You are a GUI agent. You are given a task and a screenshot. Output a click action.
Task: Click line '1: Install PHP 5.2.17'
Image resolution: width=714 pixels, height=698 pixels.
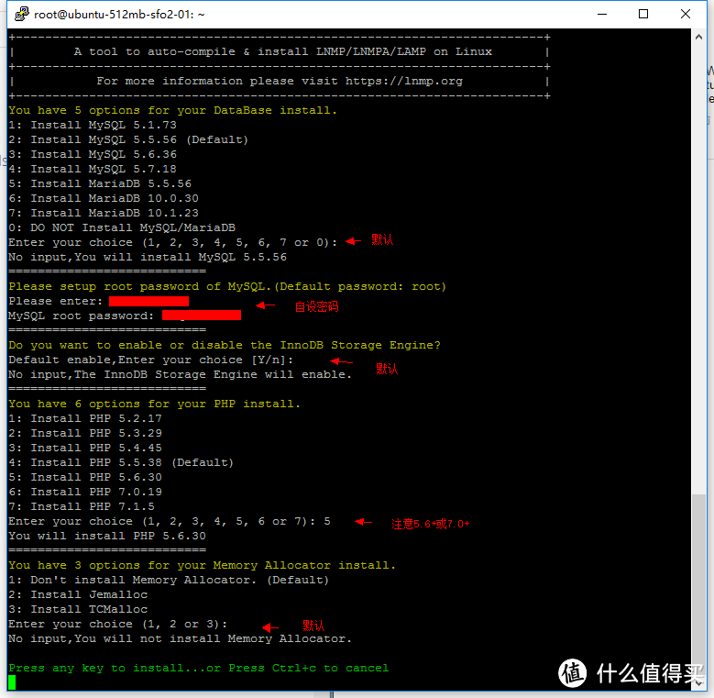(x=85, y=418)
